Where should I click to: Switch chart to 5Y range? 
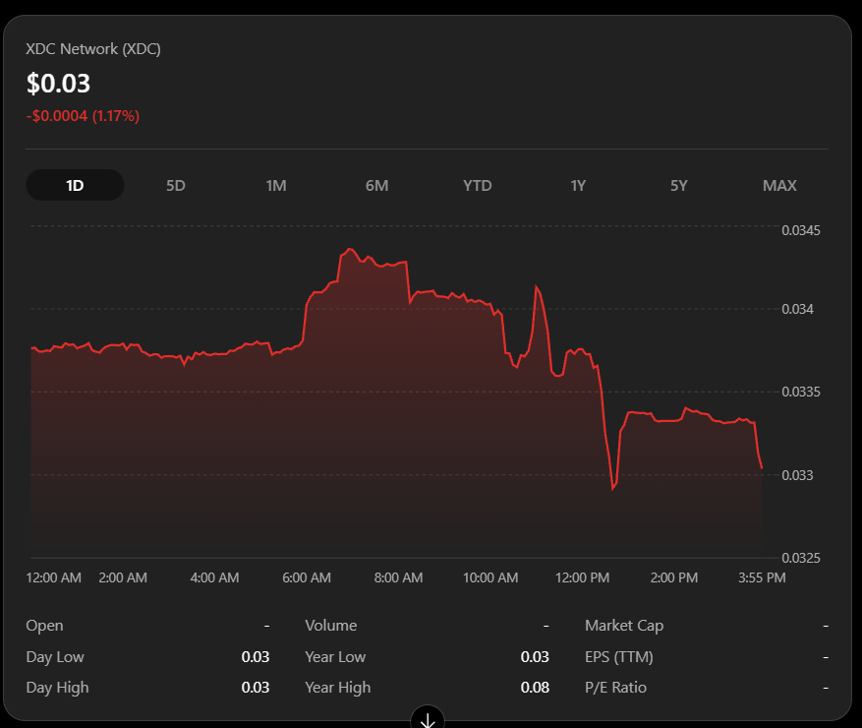point(678,185)
